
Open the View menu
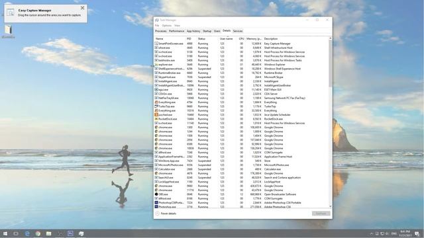(x=177, y=25)
